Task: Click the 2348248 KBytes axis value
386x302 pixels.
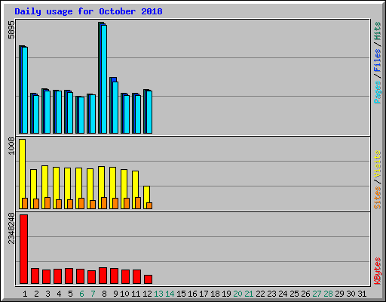Action: pos(11,228)
